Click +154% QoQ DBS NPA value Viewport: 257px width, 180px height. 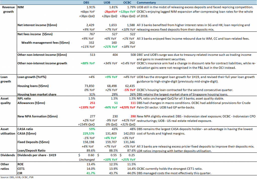click(x=86, y=124)
